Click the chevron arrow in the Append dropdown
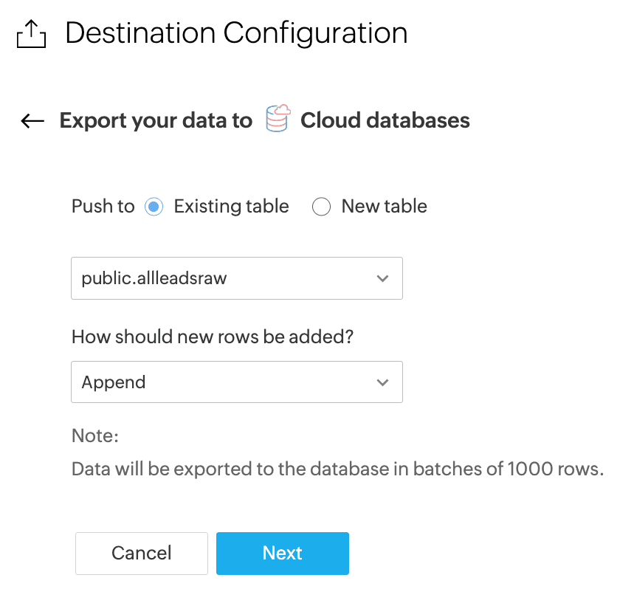Image resolution: width=620 pixels, height=589 pixels. (382, 382)
